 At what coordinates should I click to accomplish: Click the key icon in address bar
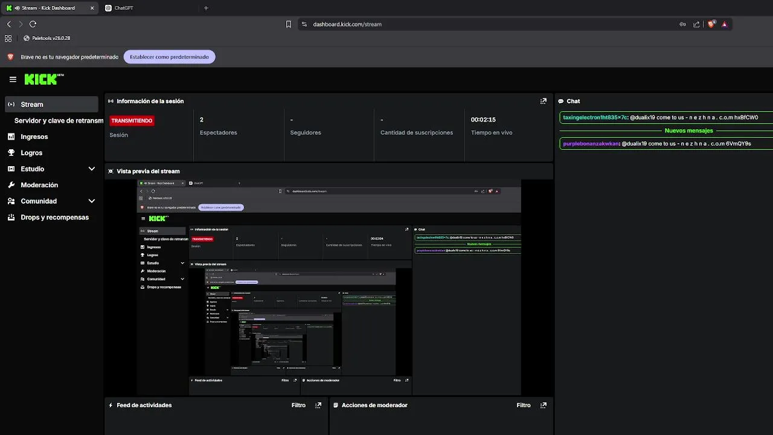tap(682, 24)
